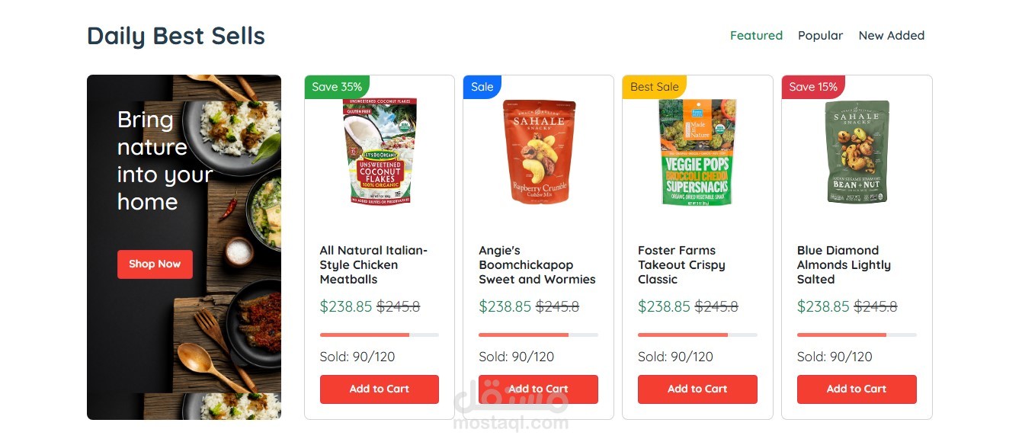1022x442 pixels.
Task: Click the blue Sale badge
Action: coord(482,87)
